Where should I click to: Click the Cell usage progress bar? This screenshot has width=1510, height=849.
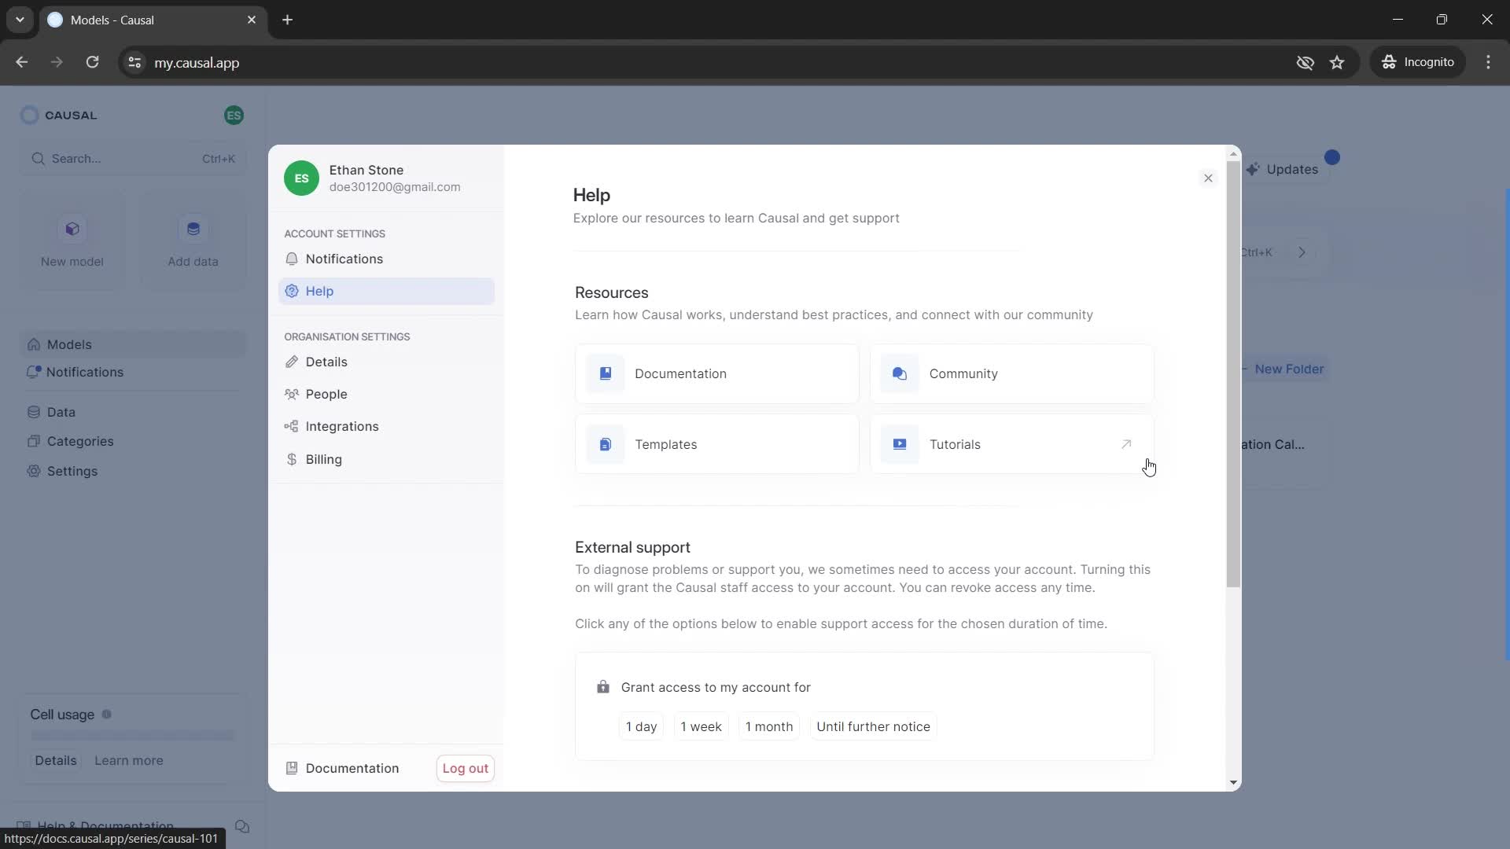click(x=133, y=736)
